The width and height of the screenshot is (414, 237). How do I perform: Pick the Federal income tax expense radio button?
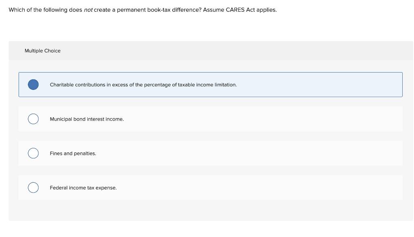point(33,187)
